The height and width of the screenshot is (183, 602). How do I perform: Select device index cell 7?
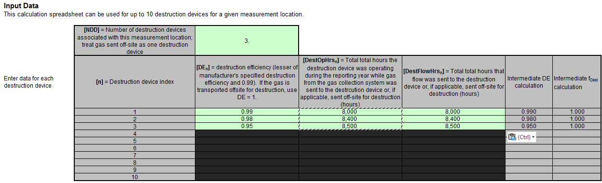pos(135,155)
